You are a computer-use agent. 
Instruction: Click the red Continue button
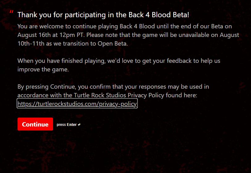click(x=35, y=124)
